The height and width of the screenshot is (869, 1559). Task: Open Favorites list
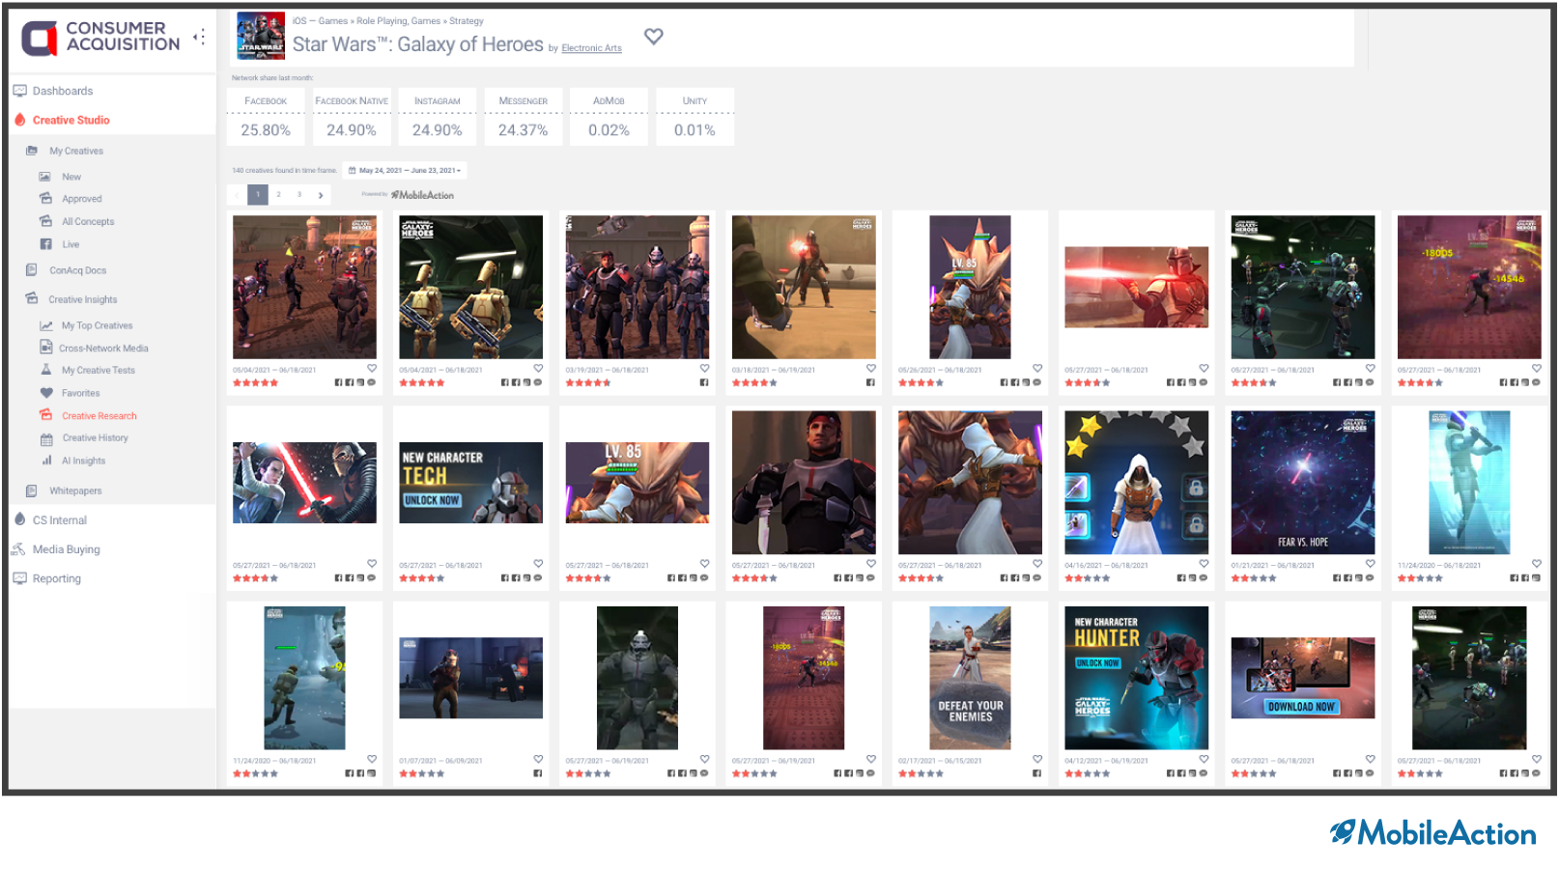coord(81,393)
